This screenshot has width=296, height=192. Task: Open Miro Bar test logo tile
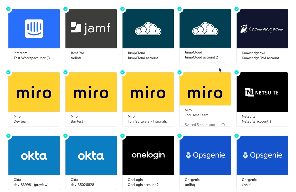coord(91,92)
